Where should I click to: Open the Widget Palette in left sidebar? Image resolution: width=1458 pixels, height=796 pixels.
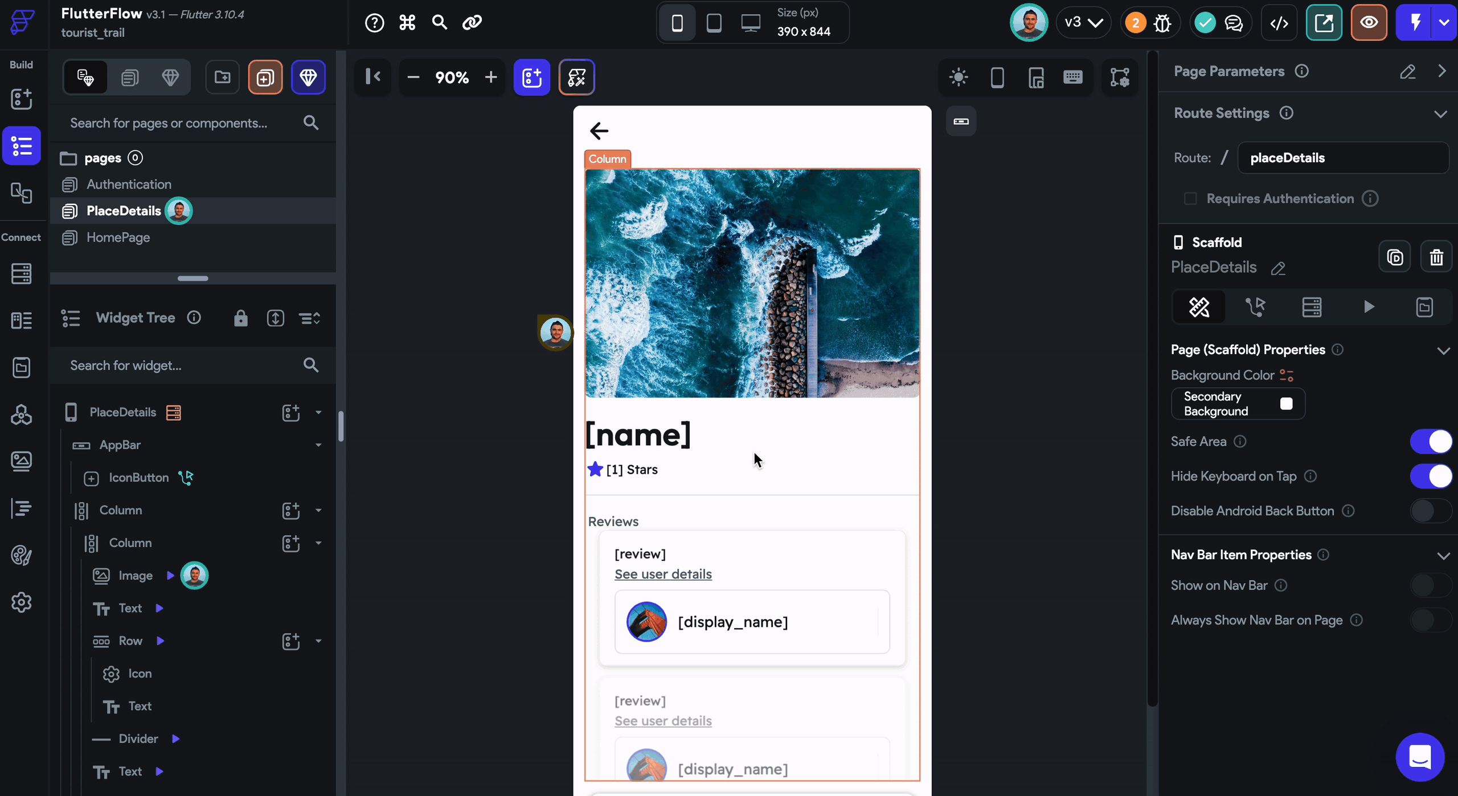pos(21,99)
